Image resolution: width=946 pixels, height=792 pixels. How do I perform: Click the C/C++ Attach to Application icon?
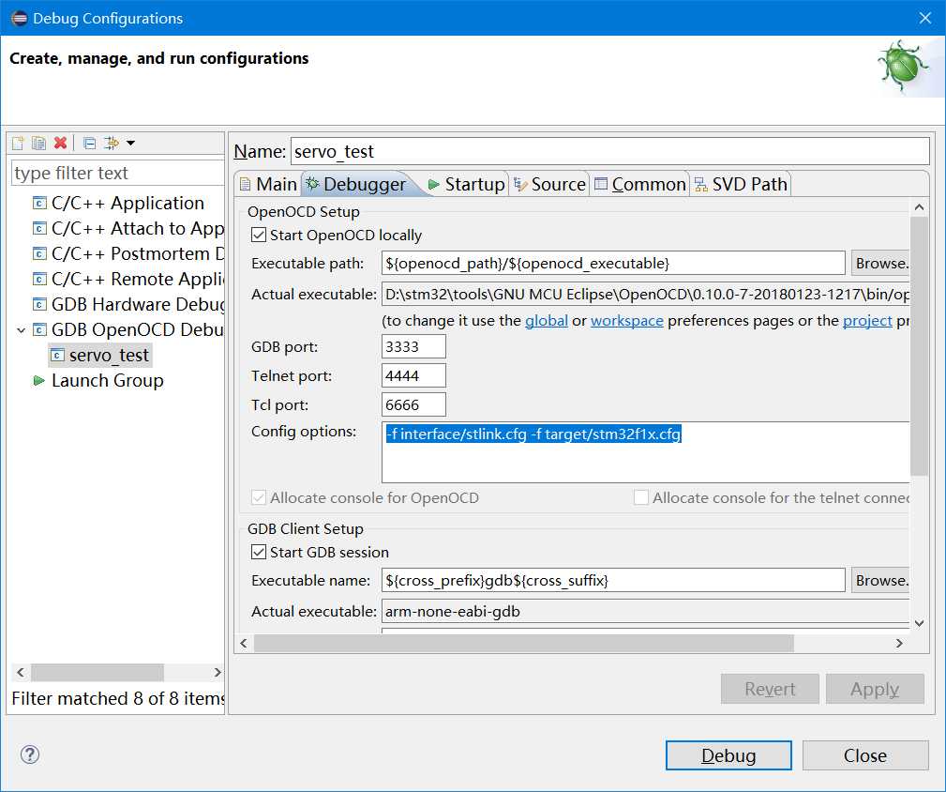click(x=39, y=229)
